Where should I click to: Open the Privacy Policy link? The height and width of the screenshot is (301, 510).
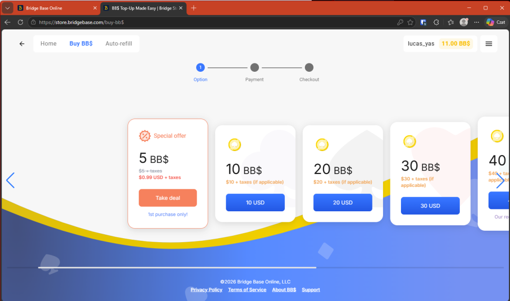pos(206,290)
